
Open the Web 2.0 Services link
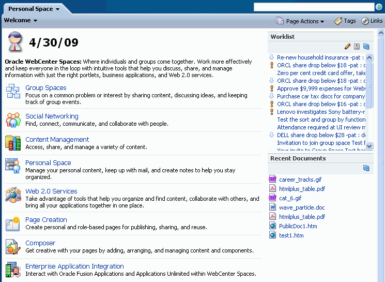(x=51, y=191)
